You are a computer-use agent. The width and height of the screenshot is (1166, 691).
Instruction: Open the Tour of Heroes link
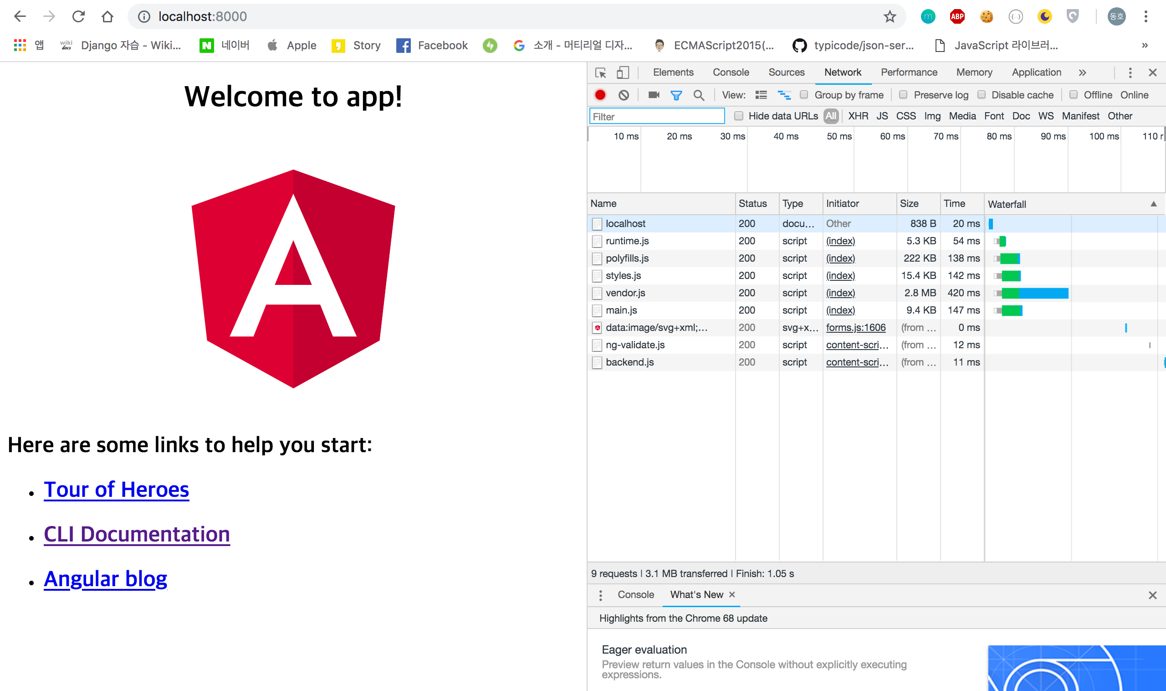116,489
